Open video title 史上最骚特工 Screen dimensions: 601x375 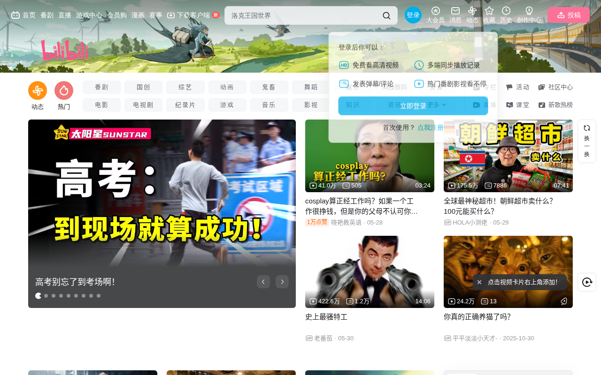coord(326,317)
